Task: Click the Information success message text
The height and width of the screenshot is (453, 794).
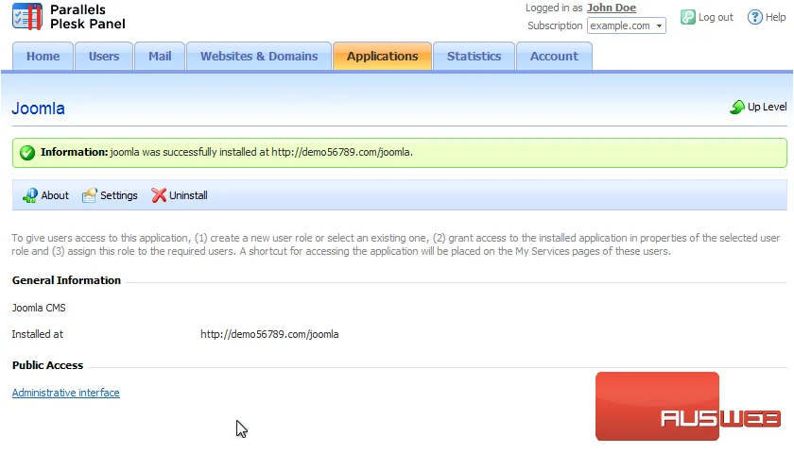Action: click(226, 152)
